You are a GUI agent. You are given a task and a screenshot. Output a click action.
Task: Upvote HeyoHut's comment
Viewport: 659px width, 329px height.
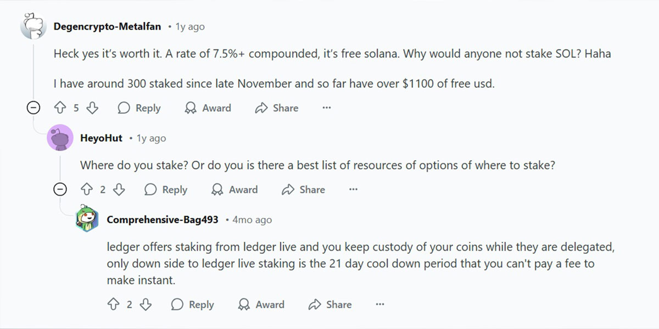click(x=86, y=190)
